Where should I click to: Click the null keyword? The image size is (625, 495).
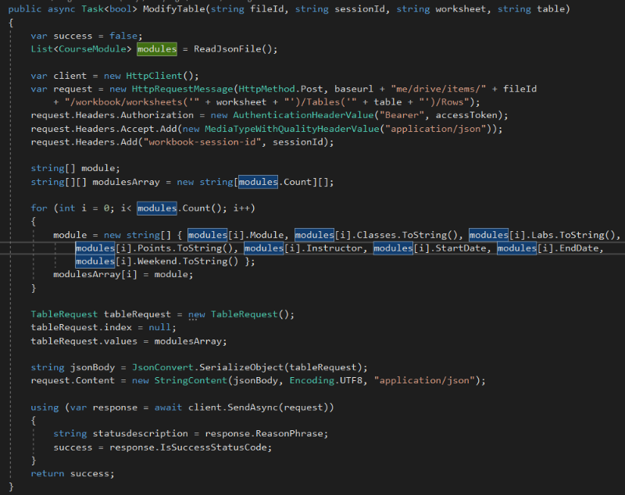pos(159,327)
